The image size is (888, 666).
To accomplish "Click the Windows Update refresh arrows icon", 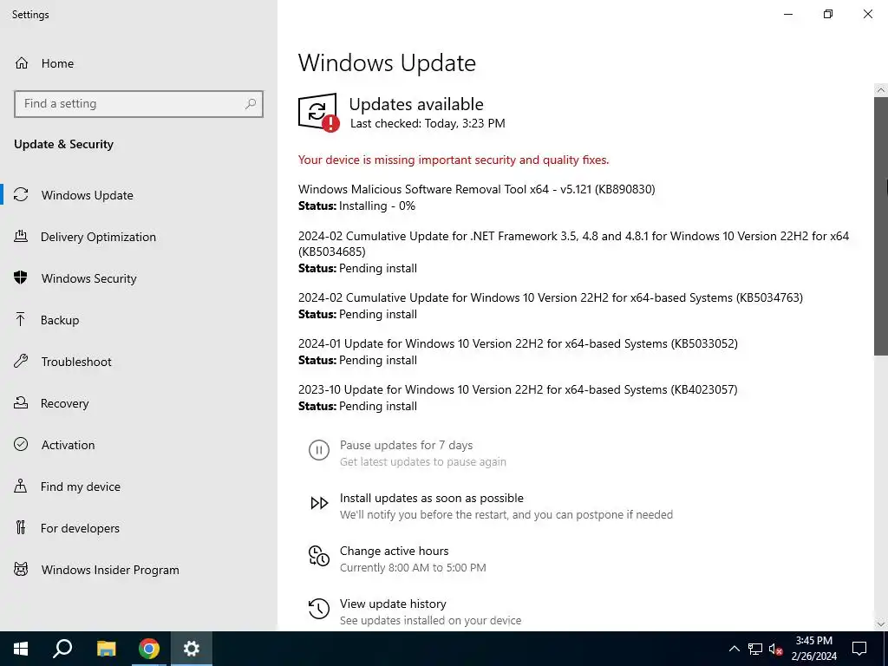I will 21,195.
